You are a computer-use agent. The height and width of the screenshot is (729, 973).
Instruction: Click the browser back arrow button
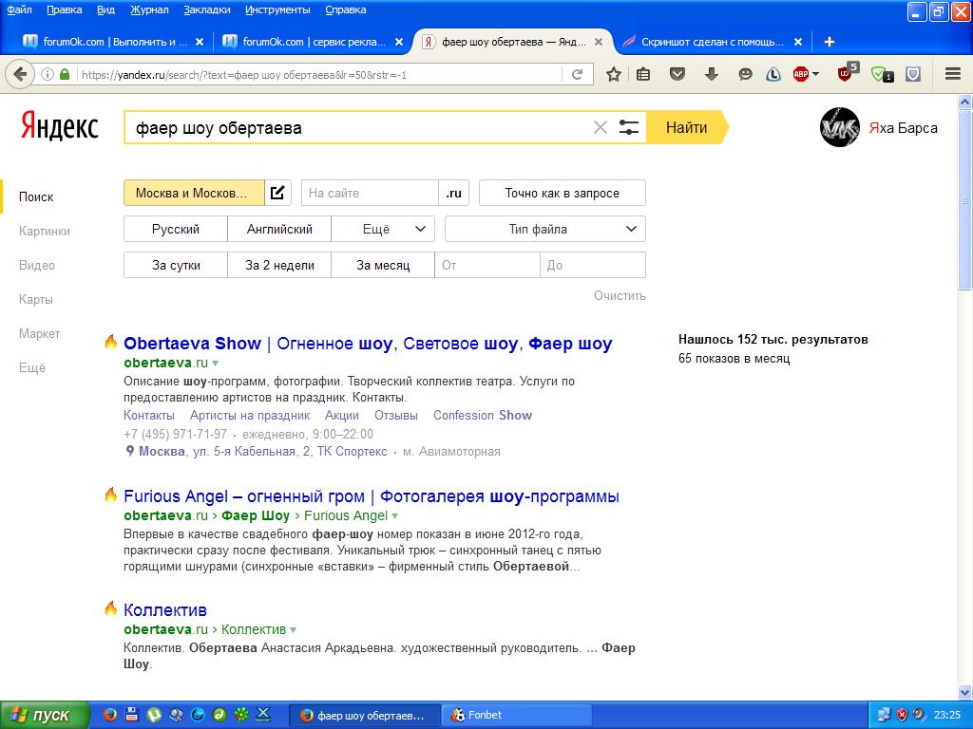pos(19,74)
